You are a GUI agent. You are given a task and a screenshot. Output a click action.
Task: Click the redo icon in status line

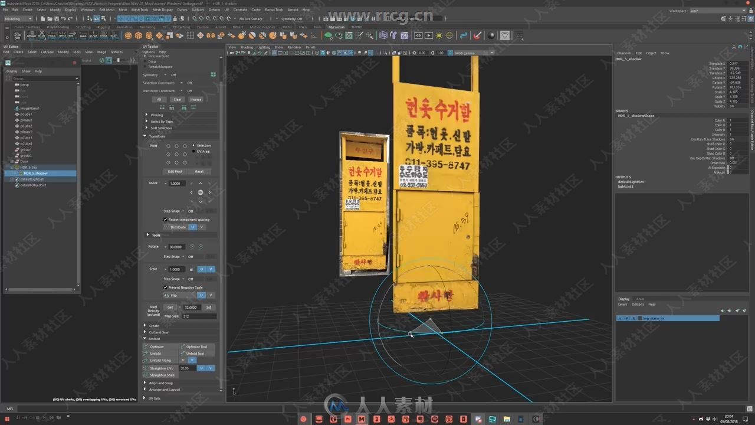[x=70, y=19]
